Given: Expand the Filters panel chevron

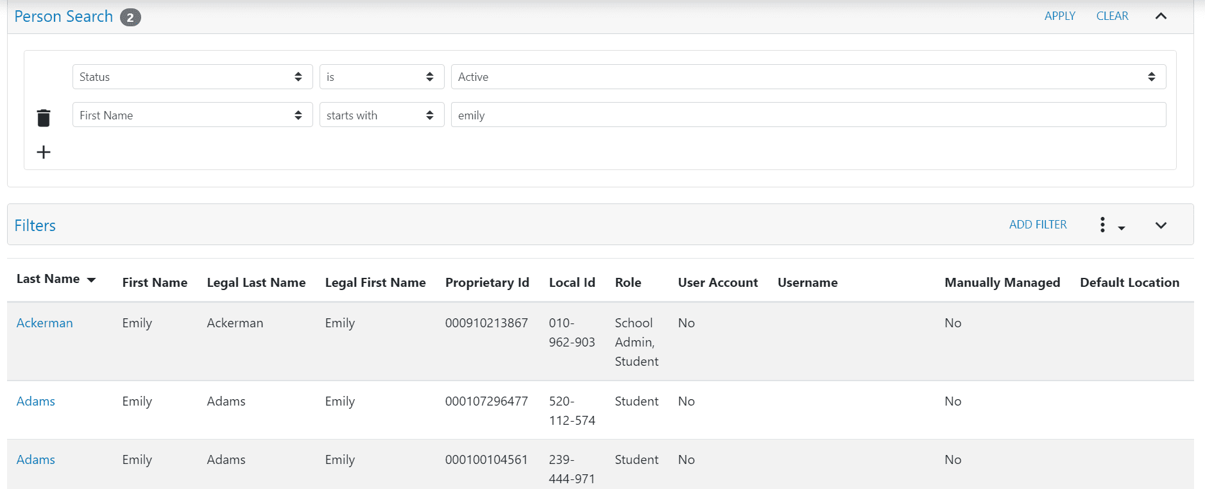Looking at the screenshot, I should (x=1161, y=225).
